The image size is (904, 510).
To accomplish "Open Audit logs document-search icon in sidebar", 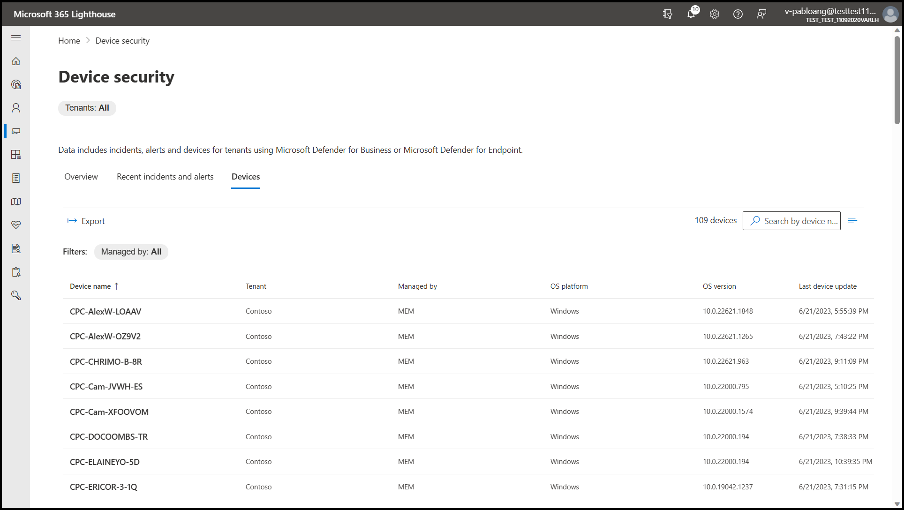I will [x=16, y=248].
